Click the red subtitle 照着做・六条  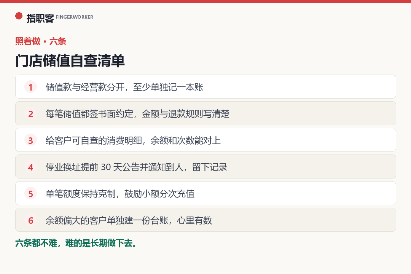(41, 41)
